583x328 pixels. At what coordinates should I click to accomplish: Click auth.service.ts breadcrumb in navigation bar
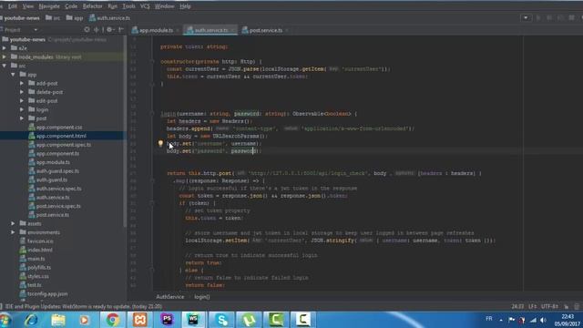pos(109,18)
